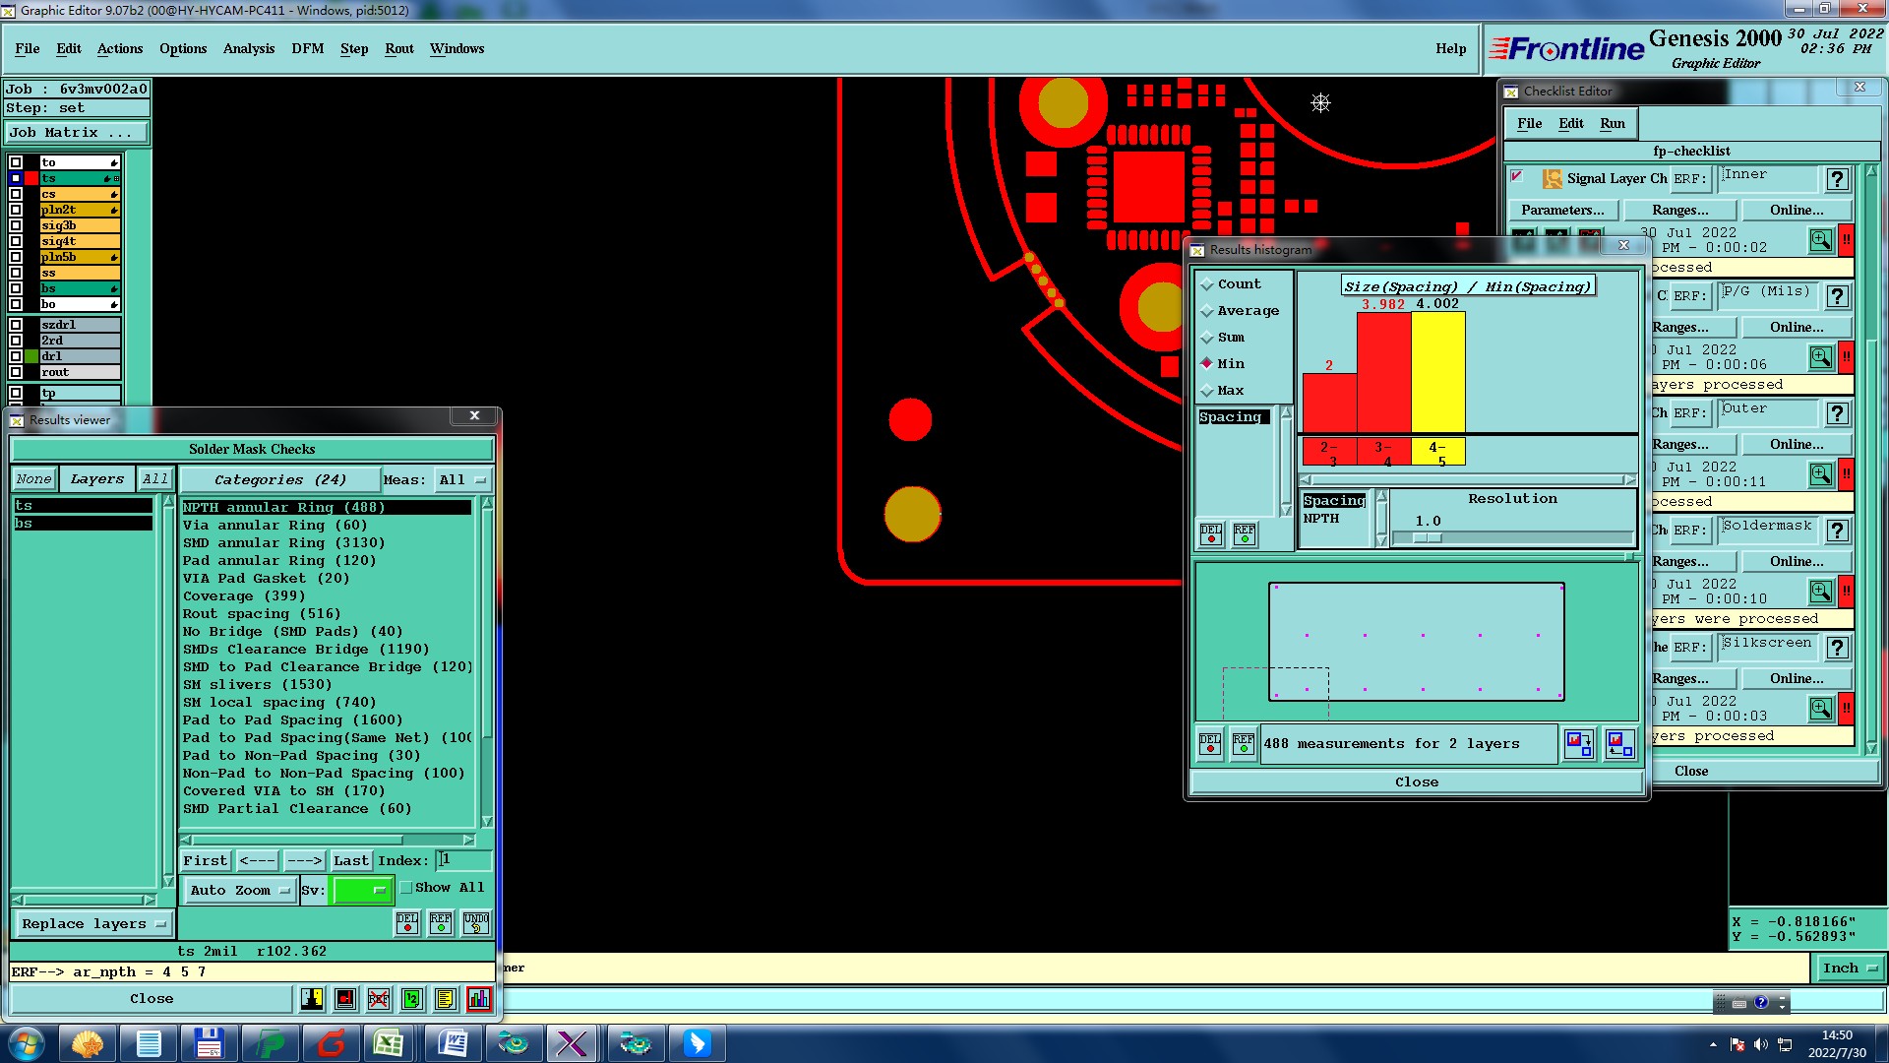Select the Min histogram option

click(x=1222, y=364)
